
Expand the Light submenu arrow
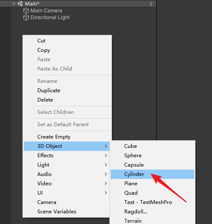(106, 165)
